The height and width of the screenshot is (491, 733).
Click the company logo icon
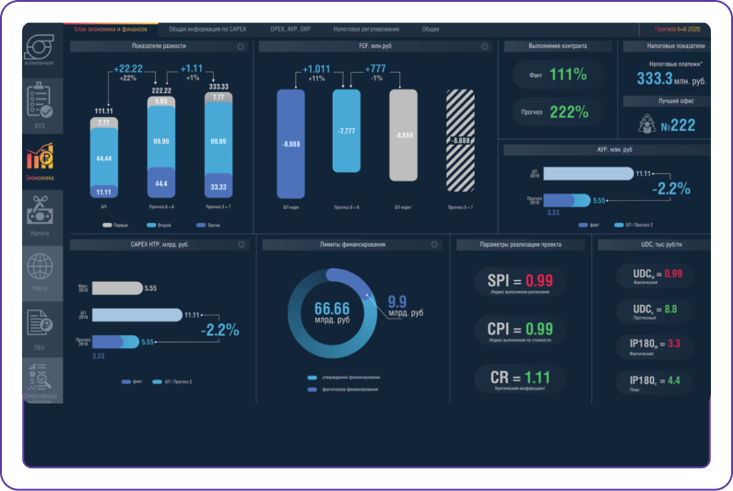40,46
